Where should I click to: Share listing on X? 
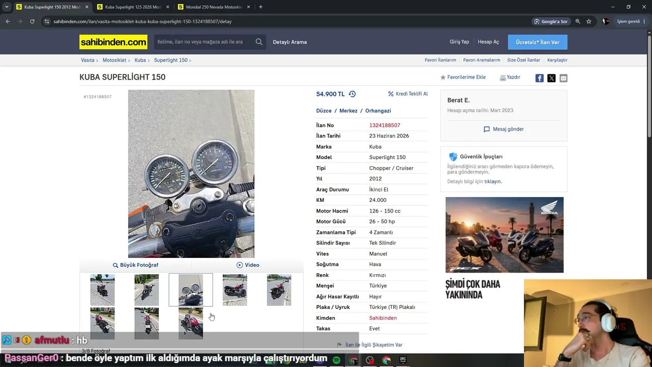click(x=551, y=78)
